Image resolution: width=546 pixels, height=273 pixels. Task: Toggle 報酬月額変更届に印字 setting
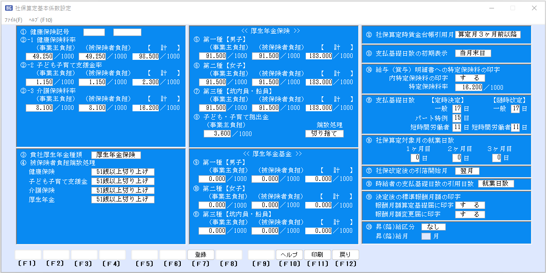(x=470, y=215)
